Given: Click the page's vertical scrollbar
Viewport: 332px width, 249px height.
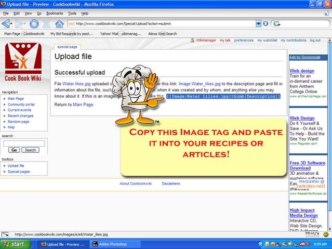Looking at the screenshot, I should pyautogui.click(x=330, y=127).
